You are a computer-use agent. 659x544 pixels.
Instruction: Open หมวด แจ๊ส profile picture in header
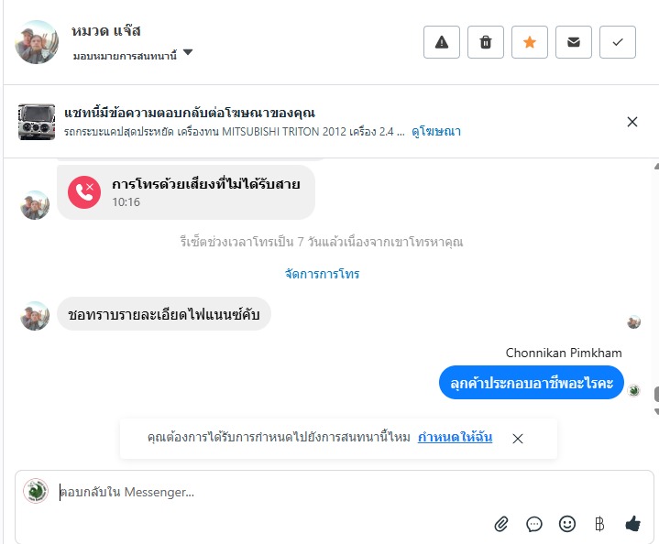pyautogui.click(x=37, y=42)
